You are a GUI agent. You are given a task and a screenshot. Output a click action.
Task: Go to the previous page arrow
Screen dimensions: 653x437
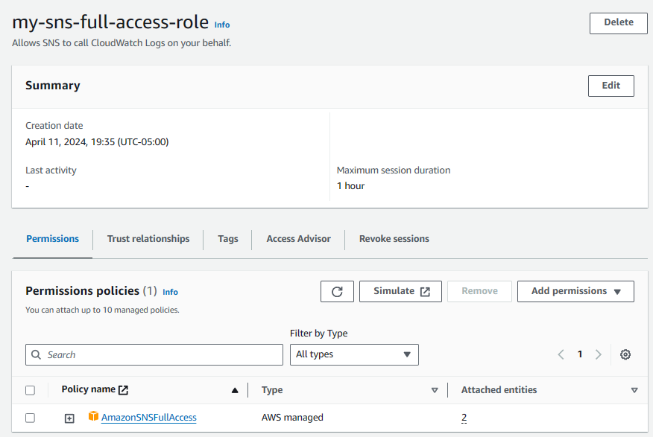coord(561,354)
